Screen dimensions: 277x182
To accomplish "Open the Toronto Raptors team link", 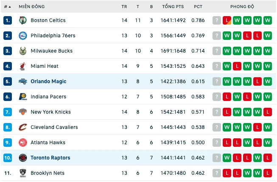I will click(x=50, y=158).
